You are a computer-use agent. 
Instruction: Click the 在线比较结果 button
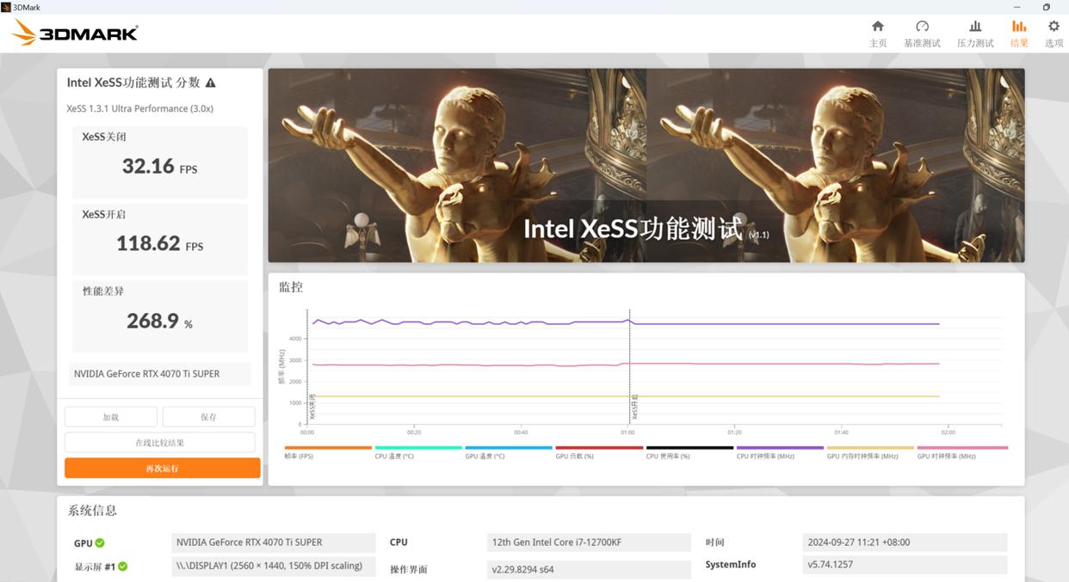pyautogui.click(x=159, y=442)
